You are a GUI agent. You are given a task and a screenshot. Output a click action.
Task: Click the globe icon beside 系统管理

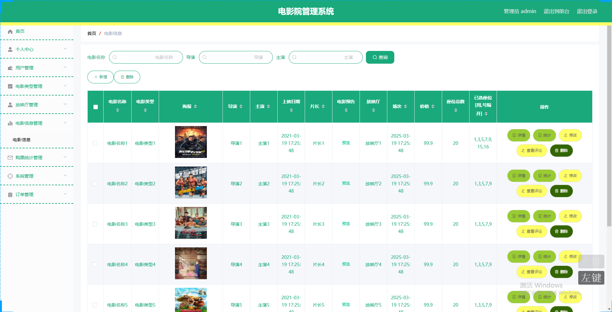click(10, 176)
